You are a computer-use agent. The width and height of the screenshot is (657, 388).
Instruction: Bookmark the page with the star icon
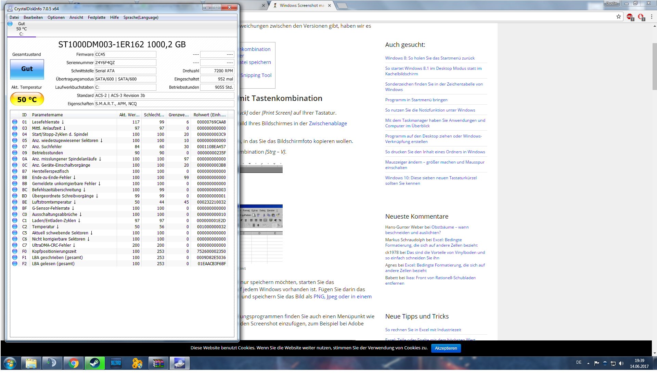pos(618,17)
